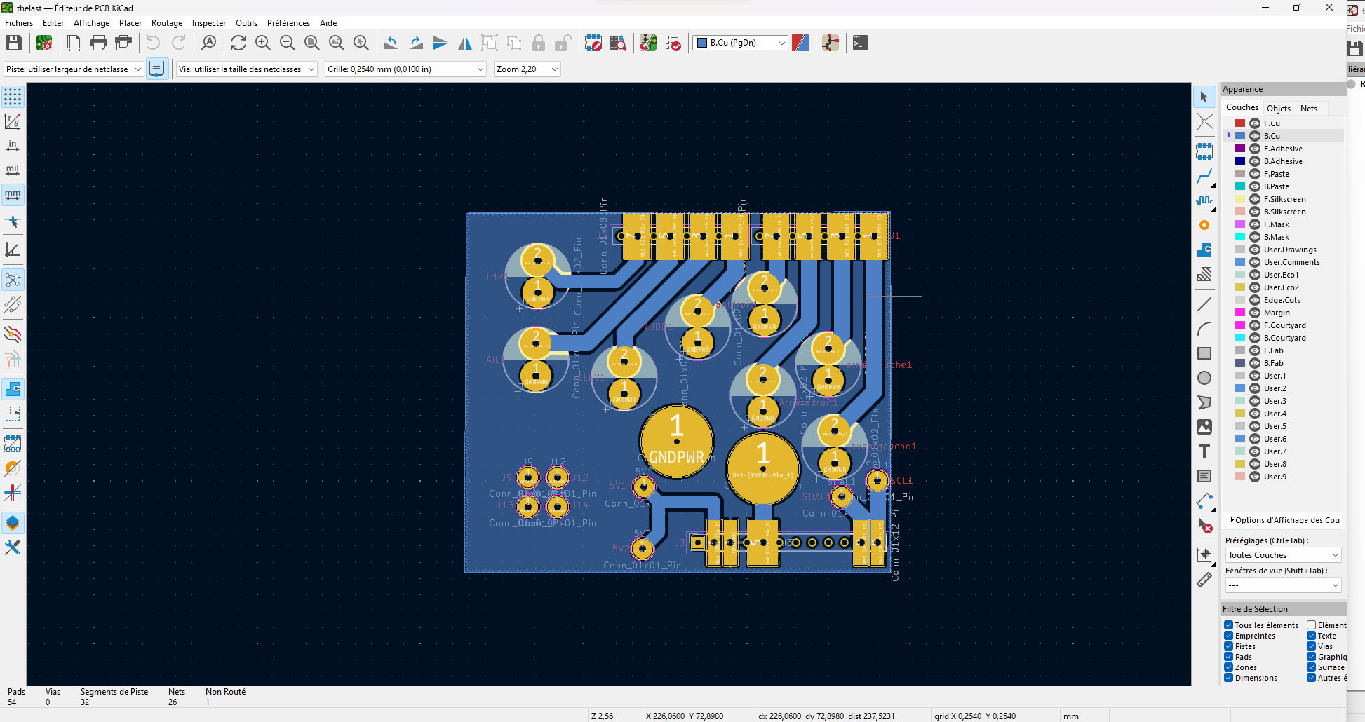Click the Save board icon
Screen dimensions: 1365x722
(14, 43)
